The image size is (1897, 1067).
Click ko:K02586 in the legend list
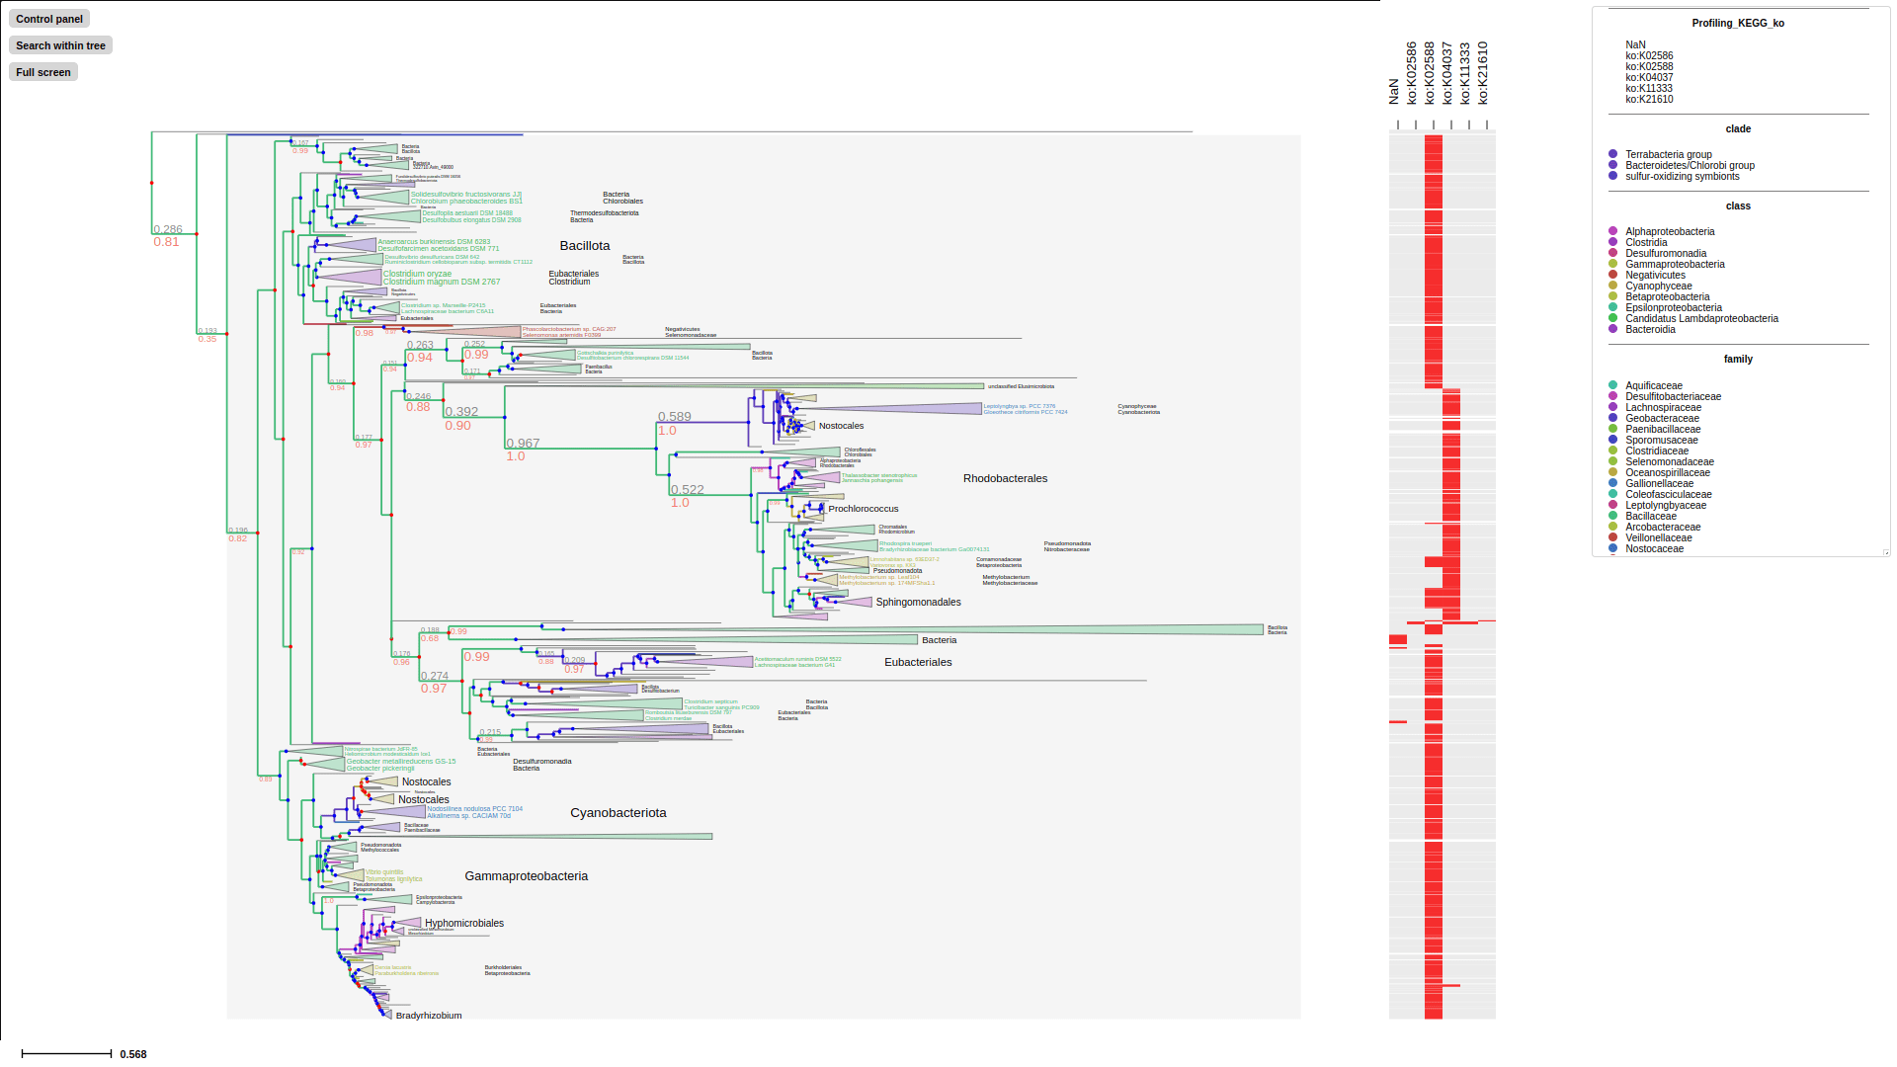[x=1649, y=55]
